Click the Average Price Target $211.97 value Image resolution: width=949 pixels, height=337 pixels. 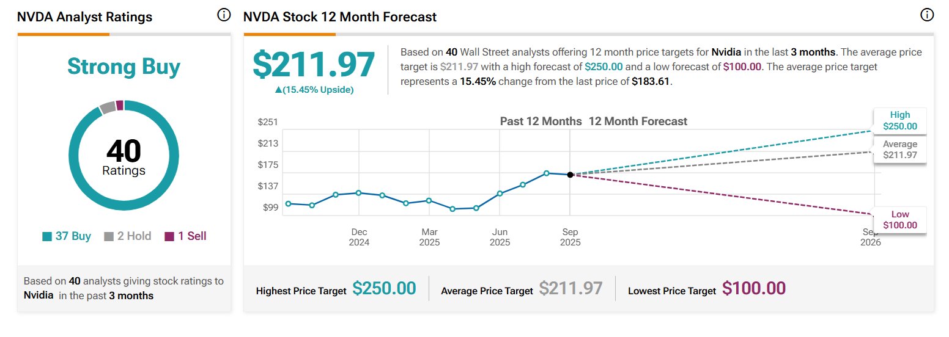coord(571,288)
